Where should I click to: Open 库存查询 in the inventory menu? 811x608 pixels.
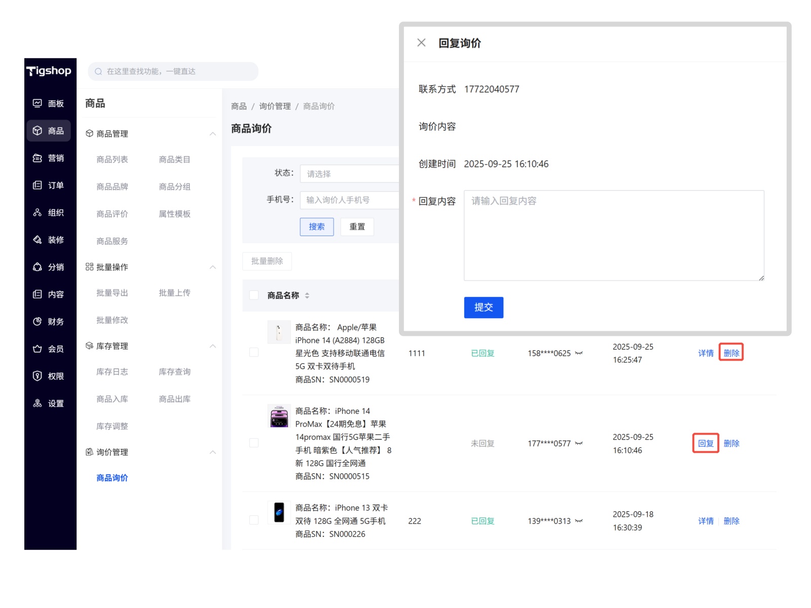point(174,372)
